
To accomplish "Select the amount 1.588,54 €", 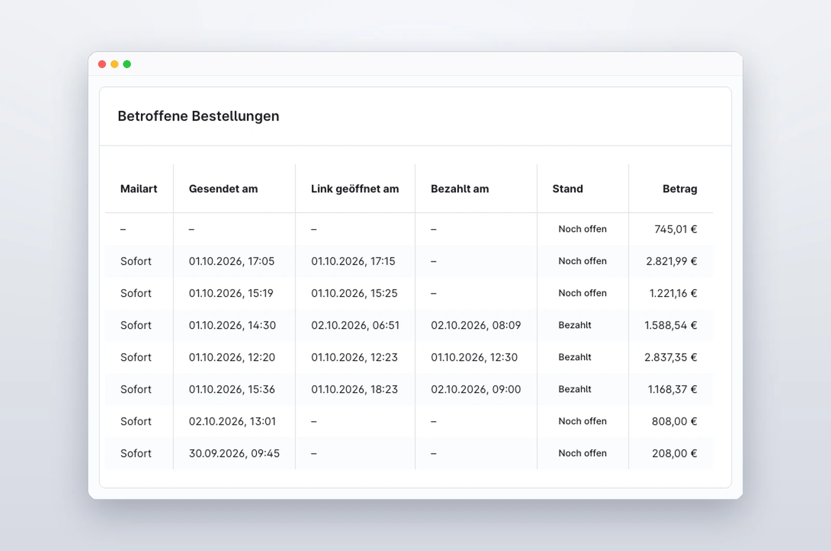I will point(671,326).
